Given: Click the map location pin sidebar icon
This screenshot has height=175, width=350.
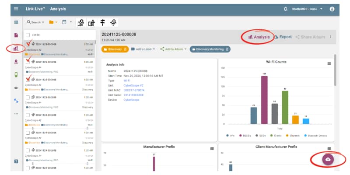Looking at the screenshot, I should coord(16,62).
